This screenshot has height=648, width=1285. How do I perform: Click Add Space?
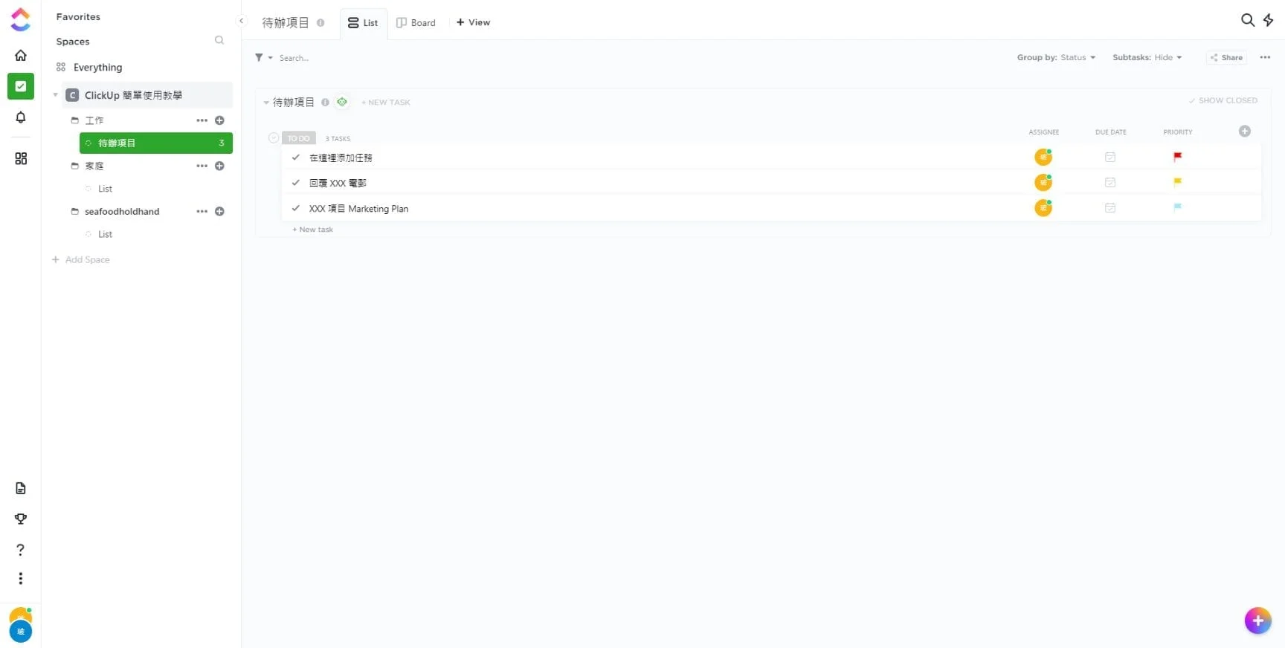[81, 259]
